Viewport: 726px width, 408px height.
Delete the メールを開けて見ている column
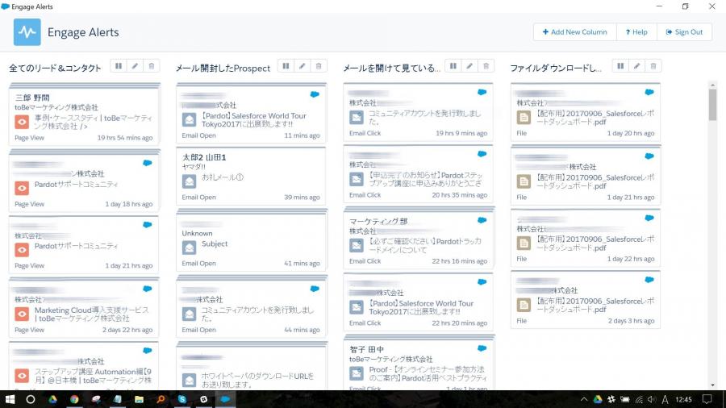point(486,66)
